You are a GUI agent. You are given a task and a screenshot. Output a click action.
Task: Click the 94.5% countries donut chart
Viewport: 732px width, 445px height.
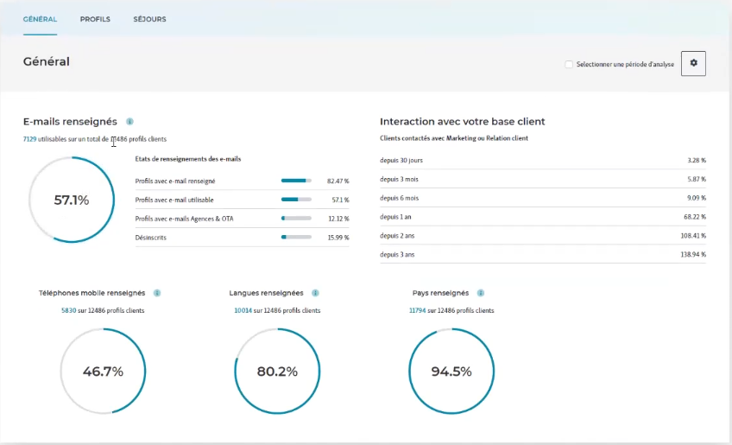(451, 372)
